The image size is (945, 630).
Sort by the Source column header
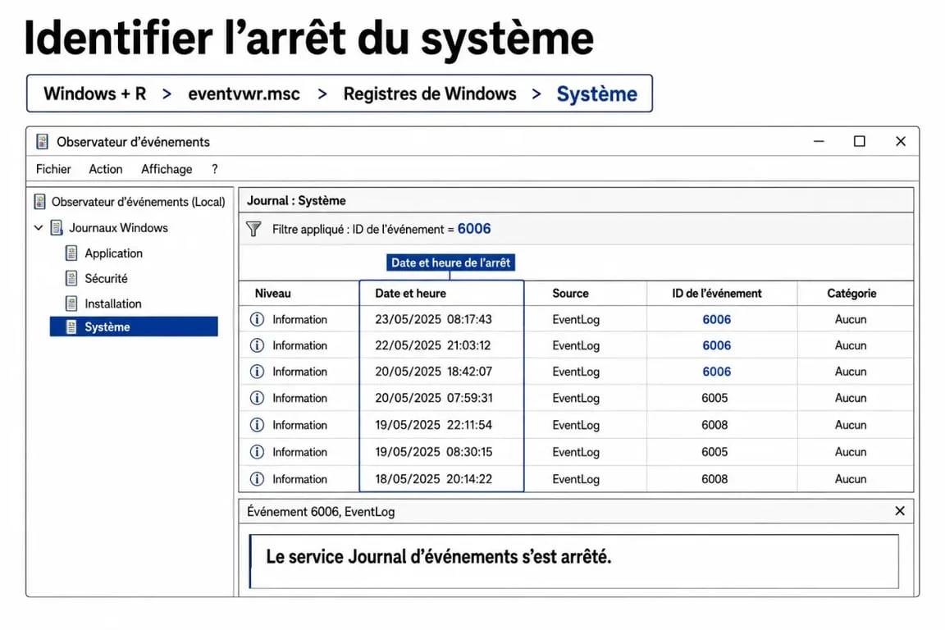(x=570, y=294)
